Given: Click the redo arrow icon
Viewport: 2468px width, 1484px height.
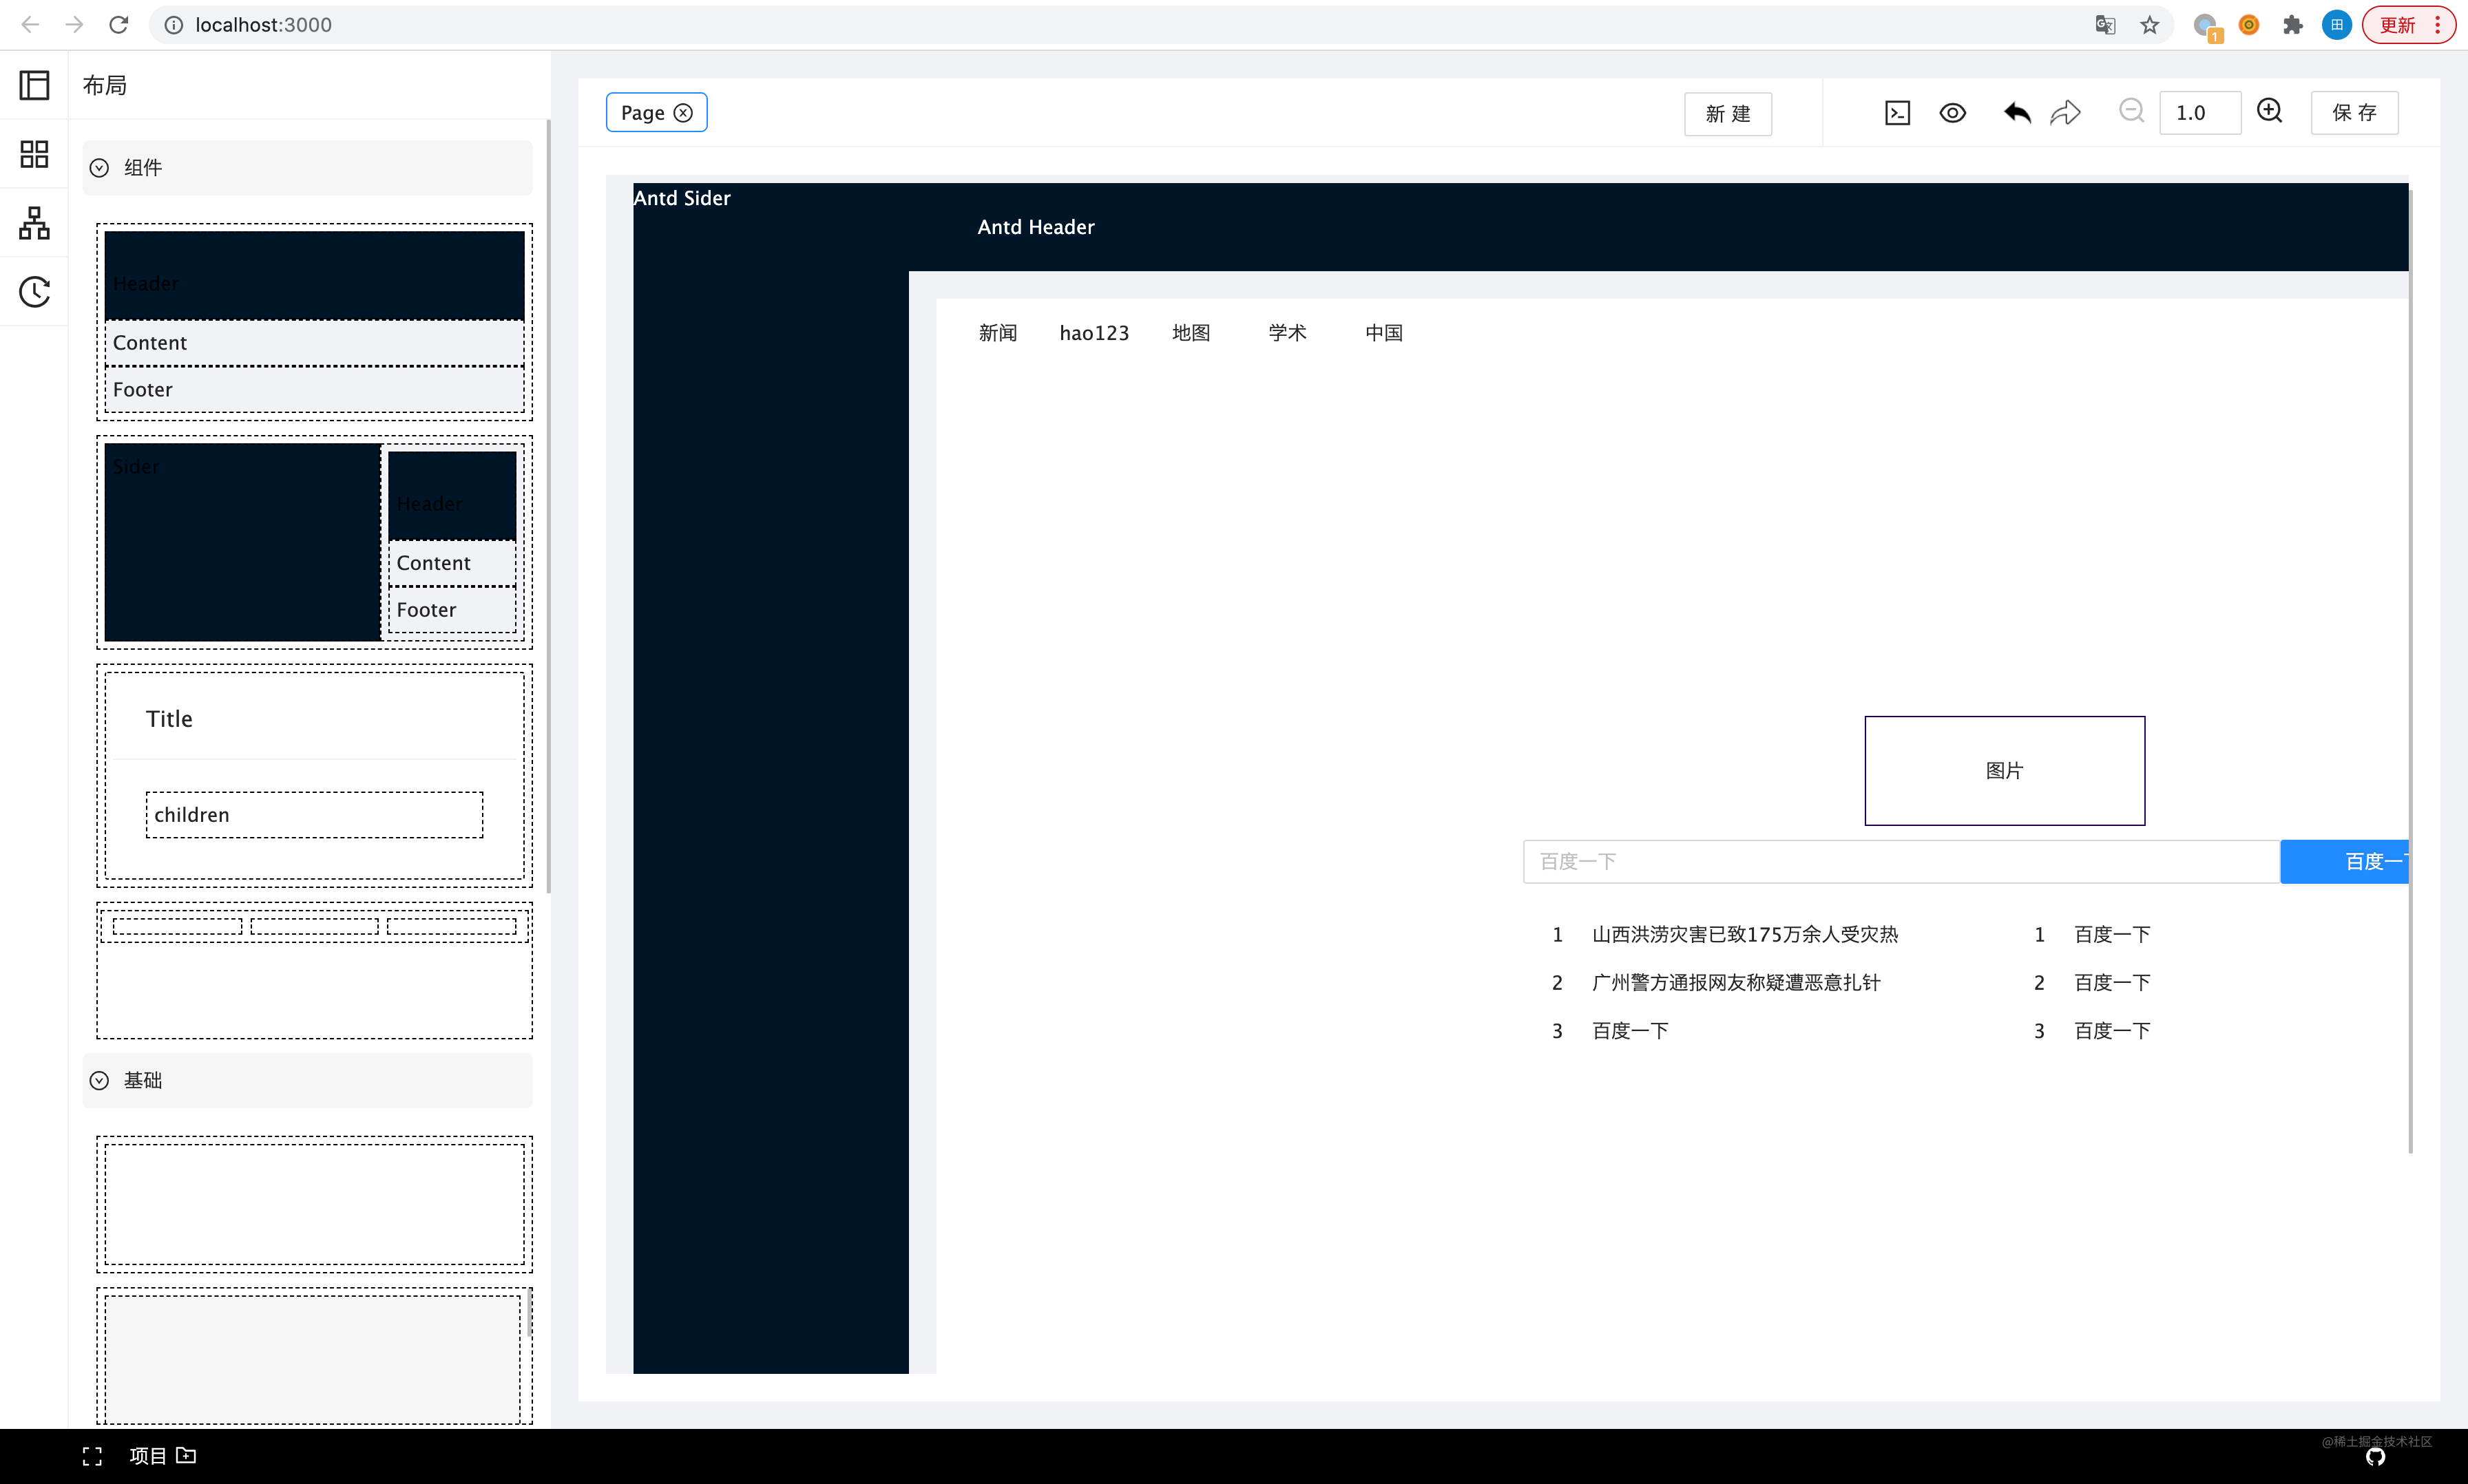Looking at the screenshot, I should coord(2065,113).
